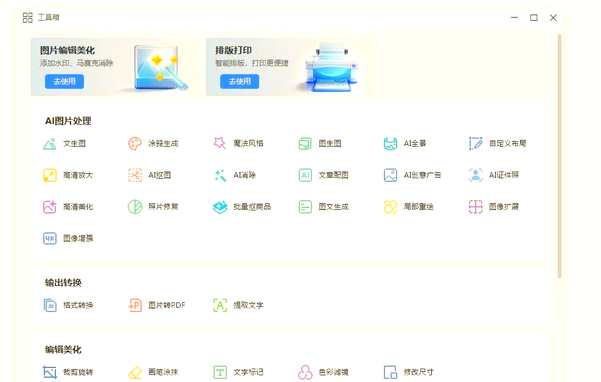Select the 画笔涂抹 eraser icon
The image size is (601, 382).
click(x=135, y=372)
